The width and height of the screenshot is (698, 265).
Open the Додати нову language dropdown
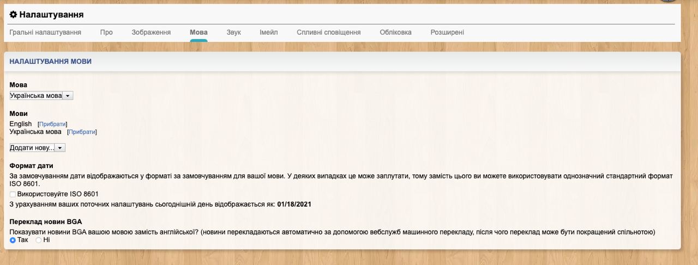[38, 148]
